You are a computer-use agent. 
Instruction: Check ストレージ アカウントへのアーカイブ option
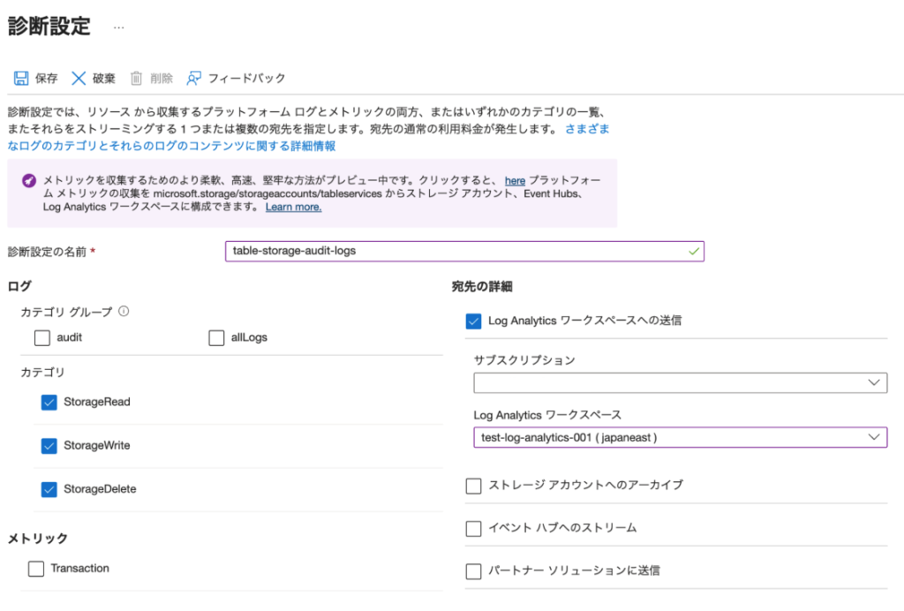474,486
